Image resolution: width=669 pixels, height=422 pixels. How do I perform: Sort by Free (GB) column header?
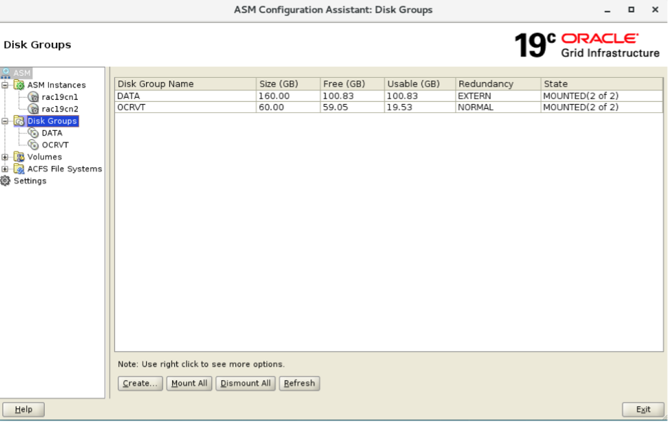coord(352,83)
